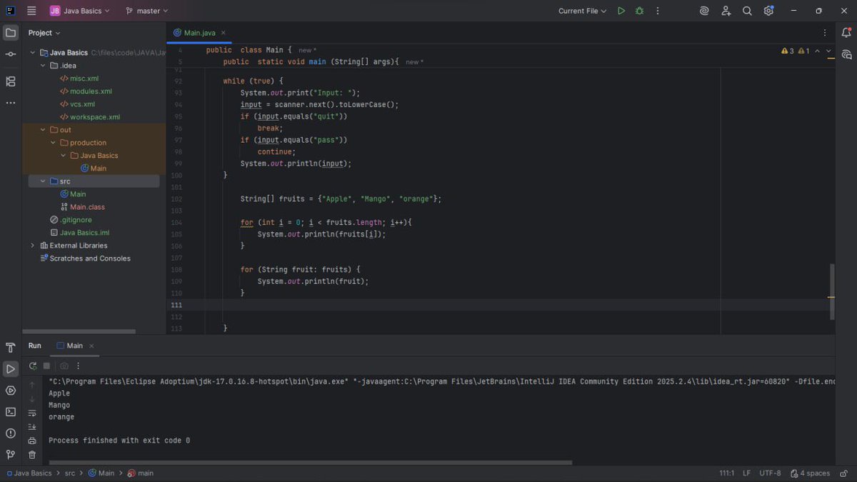The height and width of the screenshot is (482, 857).
Task: Open the main hamburger menu
Action: (x=31, y=11)
